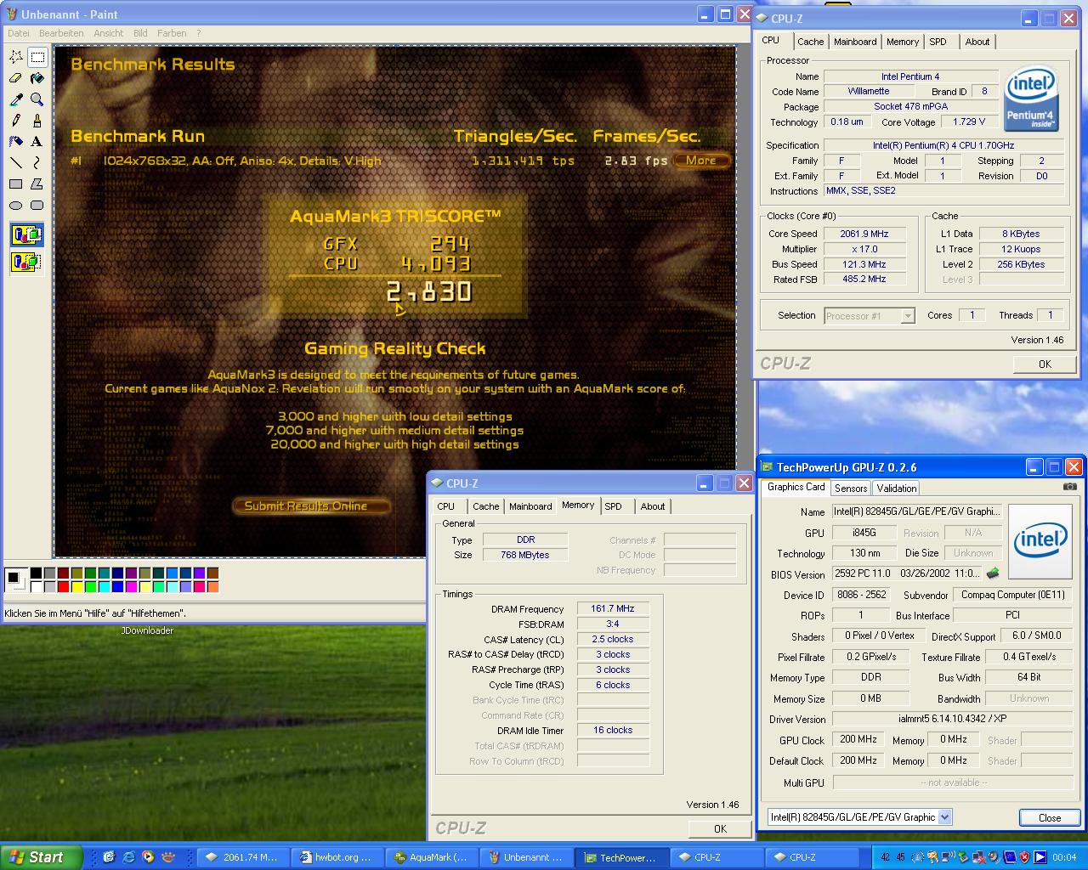The height and width of the screenshot is (870, 1088).
Task: Open the Farben menu in Paint
Action: [172, 33]
